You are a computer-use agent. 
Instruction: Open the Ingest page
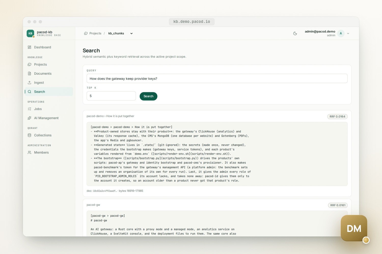click(x=49, y=83)
